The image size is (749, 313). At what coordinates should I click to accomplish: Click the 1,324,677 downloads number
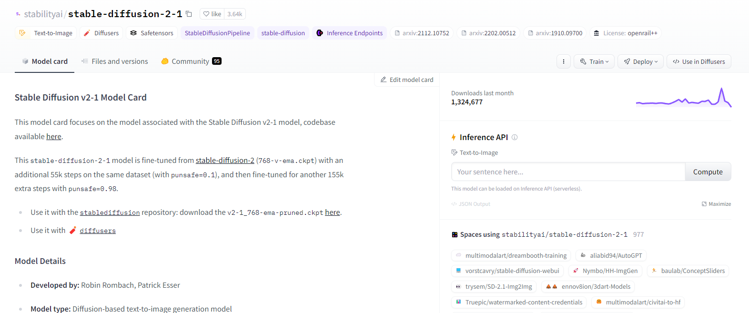pos(467,102)
